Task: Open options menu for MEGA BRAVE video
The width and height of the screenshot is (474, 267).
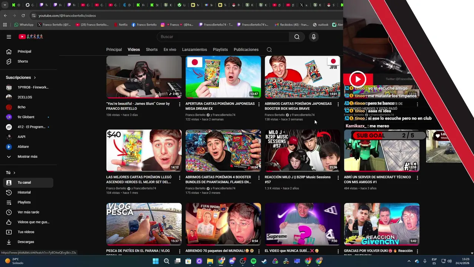Action: click(x=338, y=105)
